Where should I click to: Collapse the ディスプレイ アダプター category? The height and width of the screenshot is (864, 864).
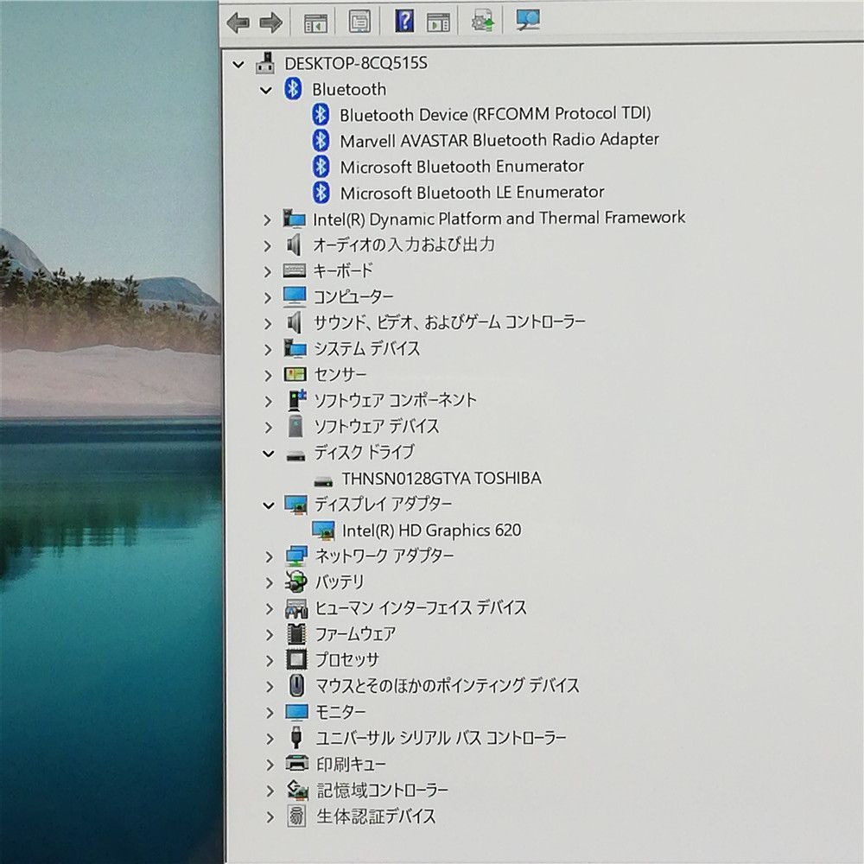pos(269,505)
